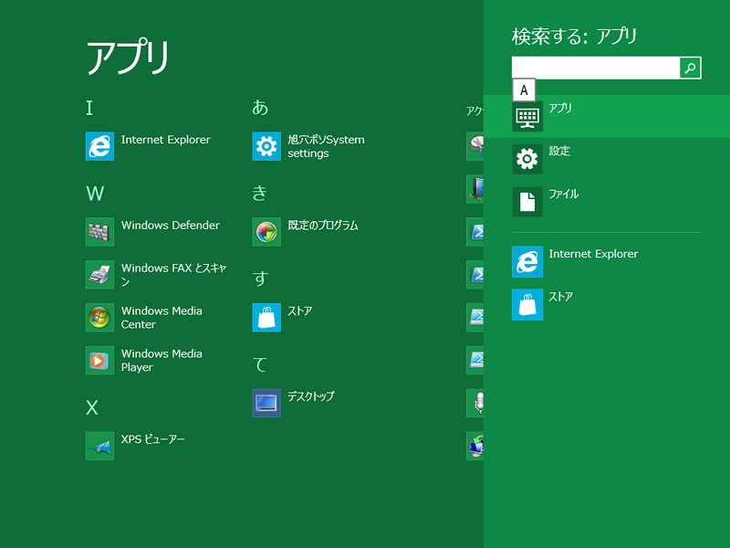This screenshot has width=730, height=548.
Task: Launch Windows Defender
Action: (99, 232)
